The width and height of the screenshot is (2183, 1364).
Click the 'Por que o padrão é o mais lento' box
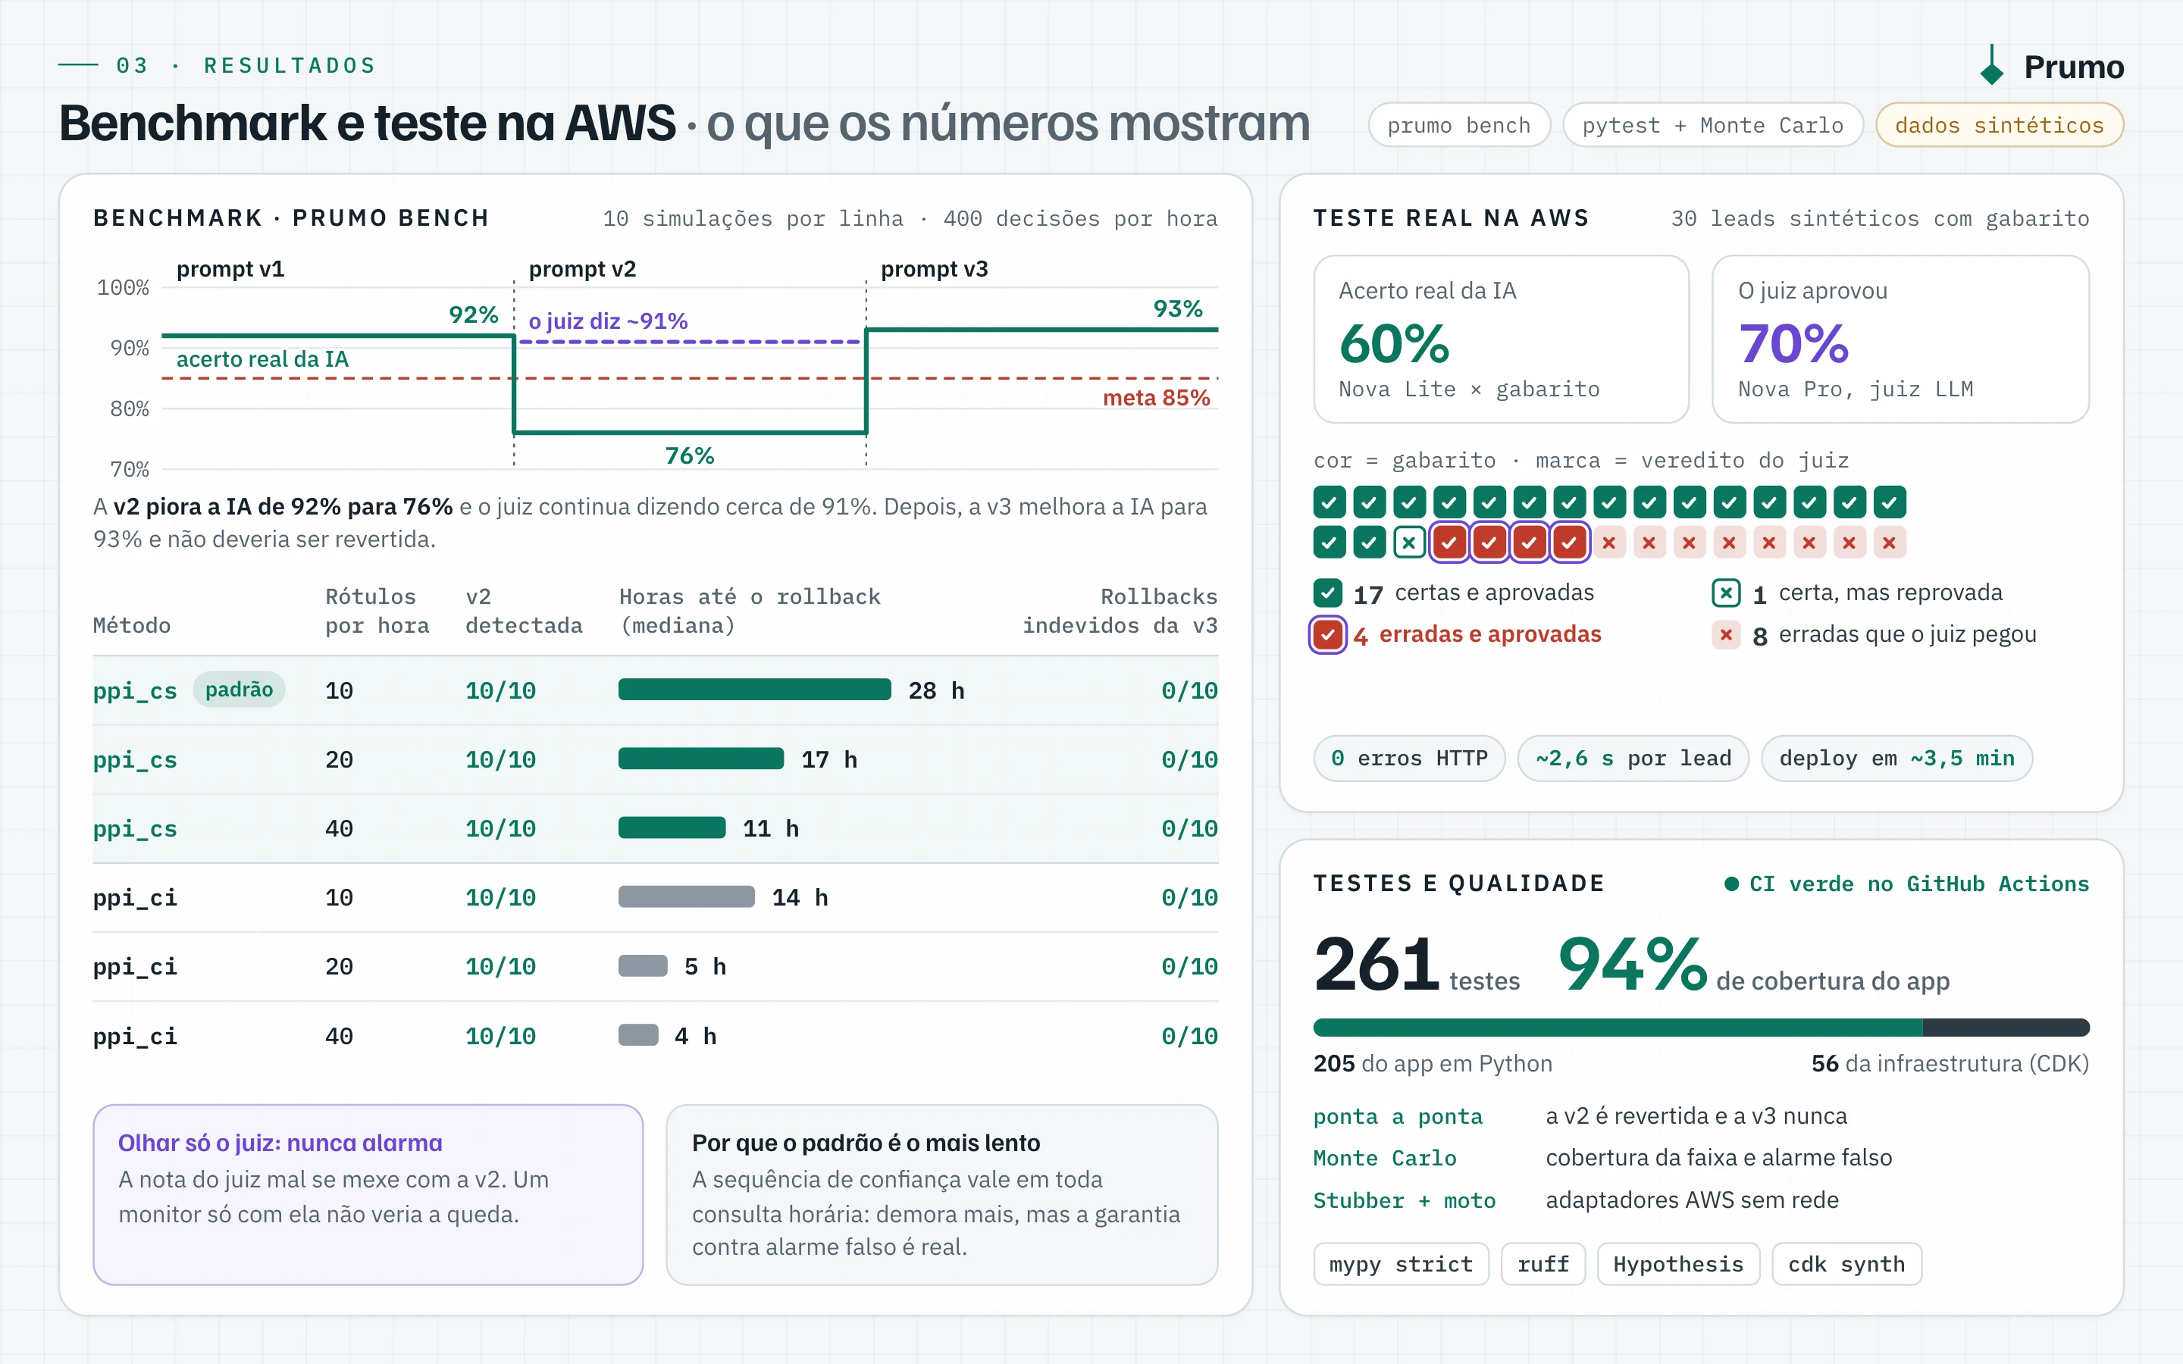941,1194
